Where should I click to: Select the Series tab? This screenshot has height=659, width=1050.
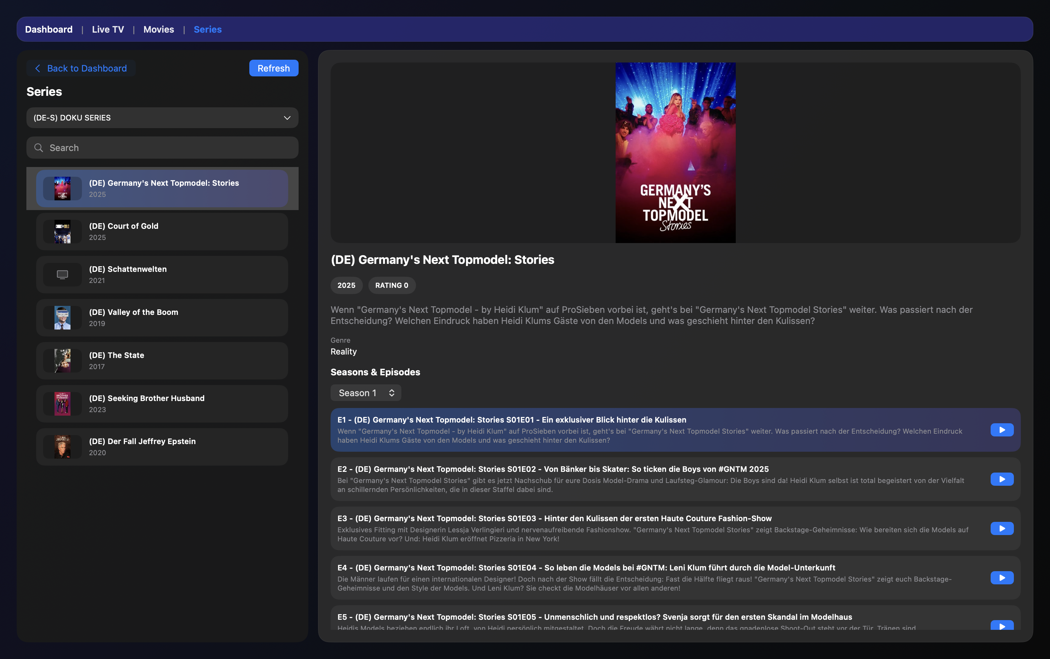[x=208, y=29]
